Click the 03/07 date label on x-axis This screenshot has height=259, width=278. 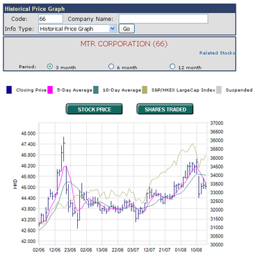(133, 250)
